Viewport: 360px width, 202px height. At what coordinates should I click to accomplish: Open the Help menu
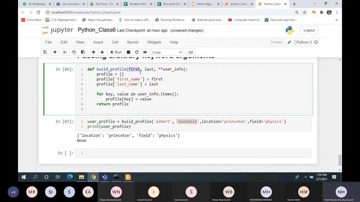click(x=174, y=42)
